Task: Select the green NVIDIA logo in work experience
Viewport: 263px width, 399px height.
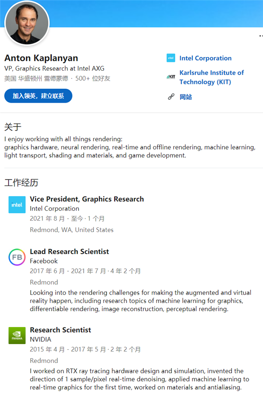Action: pos(17,336)
